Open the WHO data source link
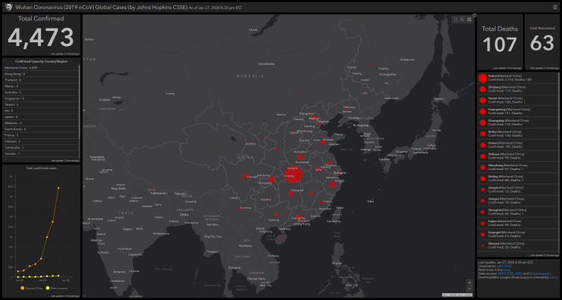Viewport: 562px width, 300px height. [x=501, y=274]
